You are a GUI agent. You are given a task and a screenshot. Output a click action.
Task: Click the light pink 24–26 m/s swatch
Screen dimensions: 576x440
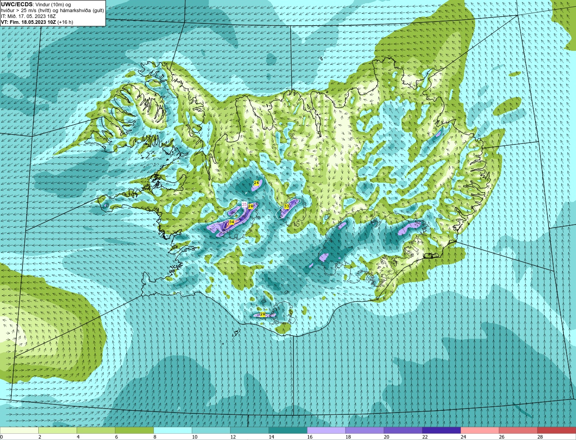(480, 430)
